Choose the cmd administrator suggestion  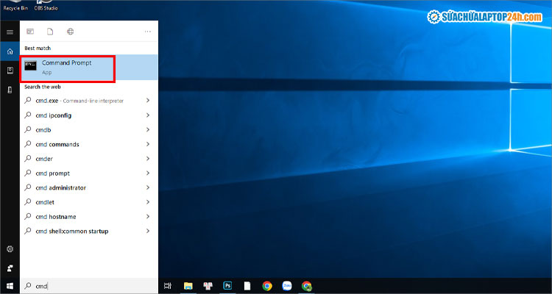click(x=60, y=187)
